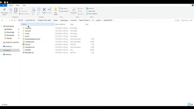Open the Copy to dropdown
The image size is (194, 109).
pyautogui.click(x=38, y=12)
